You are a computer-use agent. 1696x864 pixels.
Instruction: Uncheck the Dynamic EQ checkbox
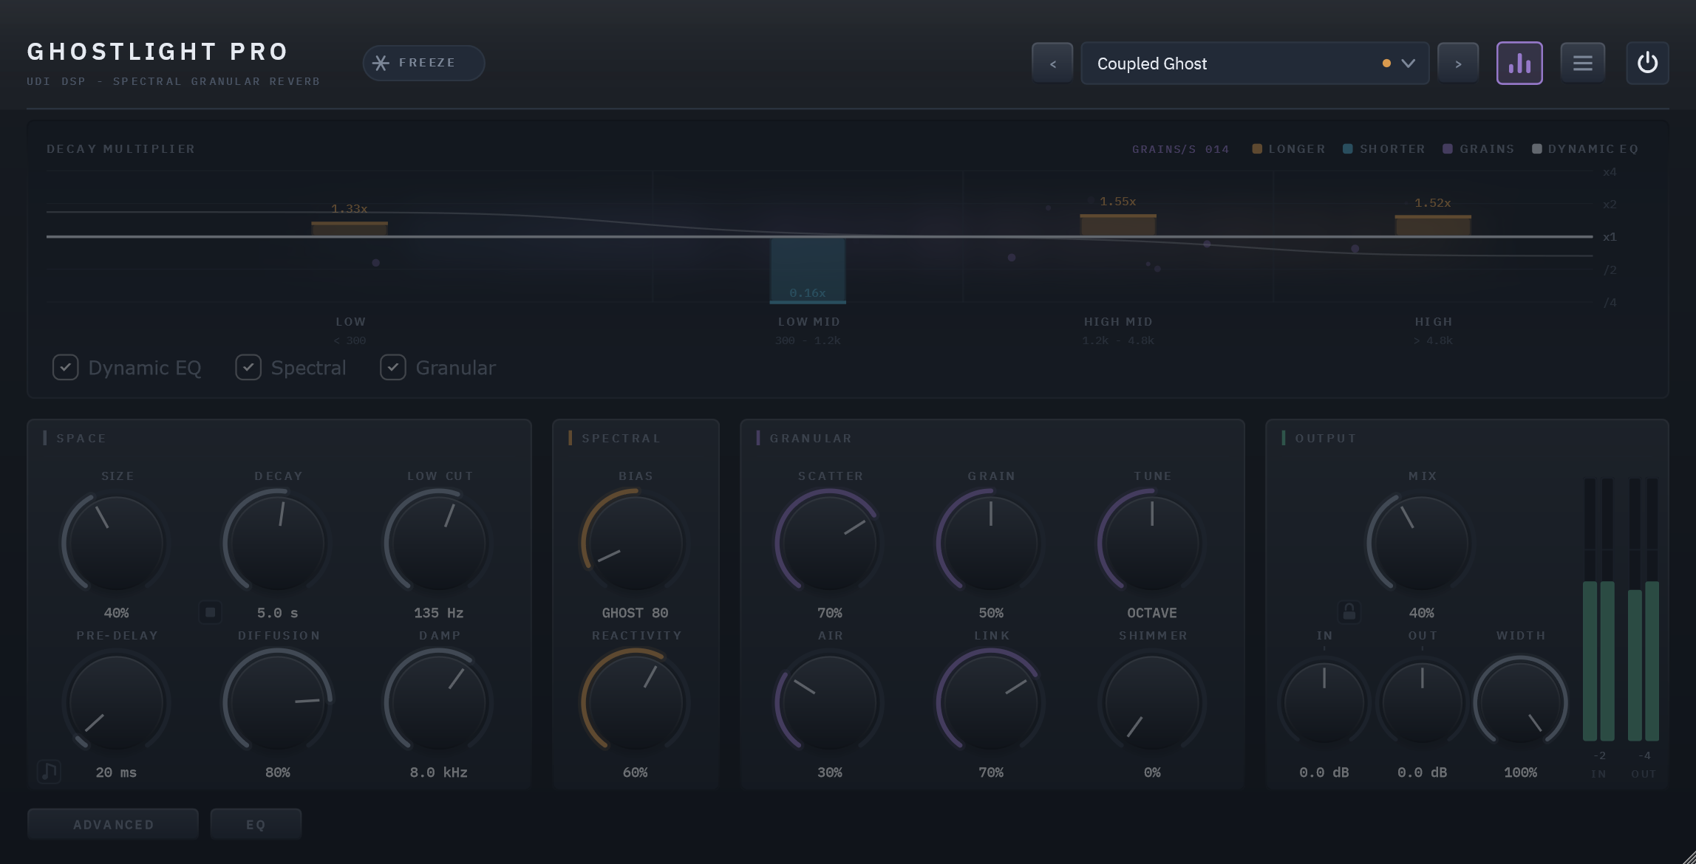tap(65, 367)
